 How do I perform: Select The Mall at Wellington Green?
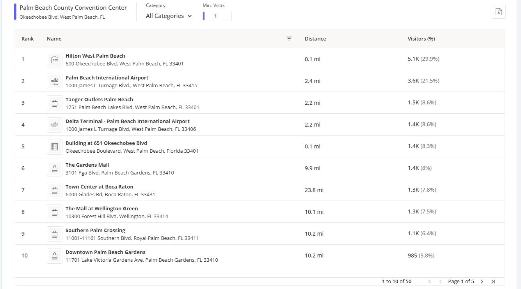101,209
